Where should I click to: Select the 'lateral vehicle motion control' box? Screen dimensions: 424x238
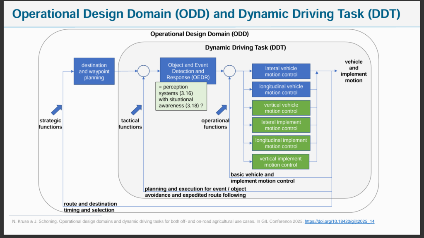click(281, 71)
